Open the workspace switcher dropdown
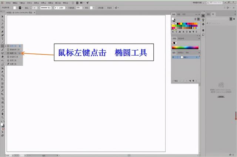This screenshot has height=157, width=237. pos(198,3)
